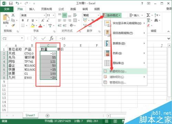Screen dimensions: 172x124
Task: Click the Merge and Center icon
Action: 75,20
